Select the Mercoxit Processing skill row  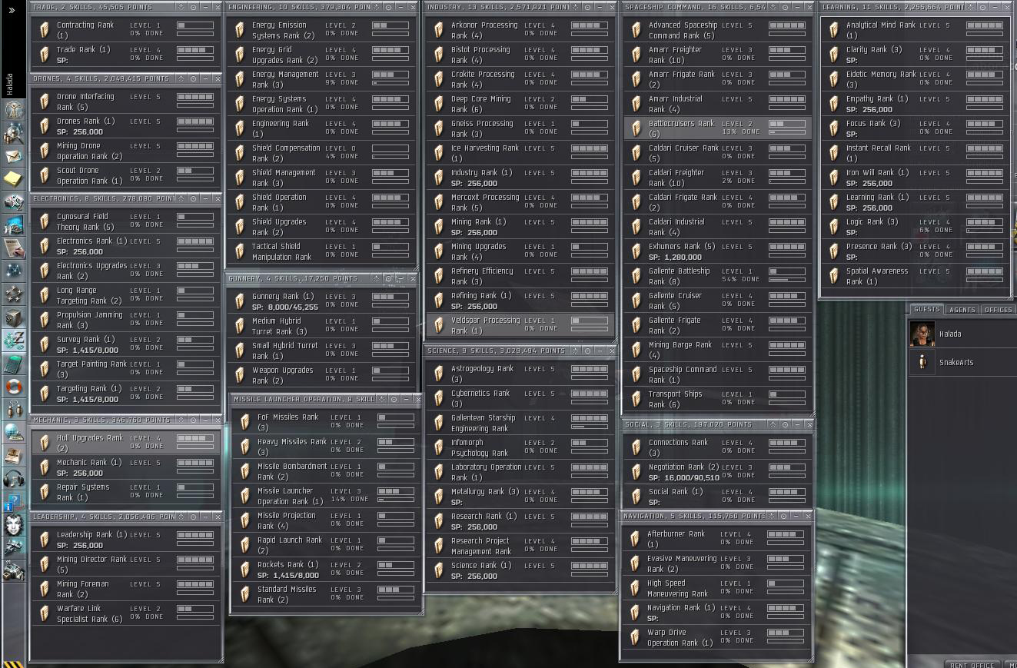click(520, 202)
